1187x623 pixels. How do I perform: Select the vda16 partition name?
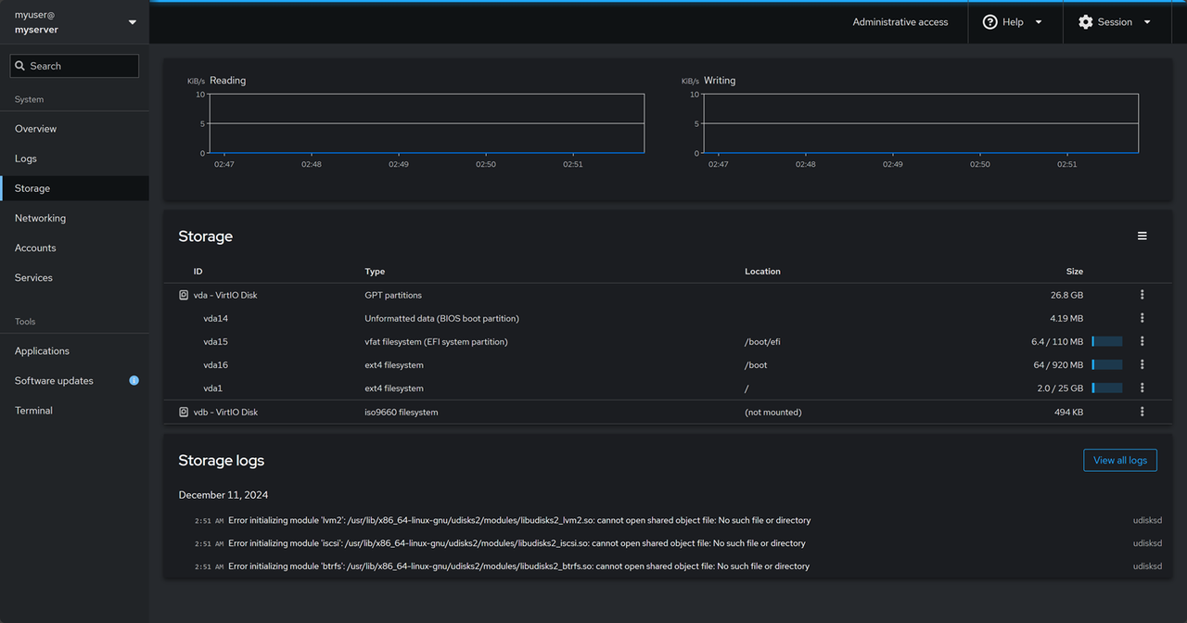[x=216, y=364]
